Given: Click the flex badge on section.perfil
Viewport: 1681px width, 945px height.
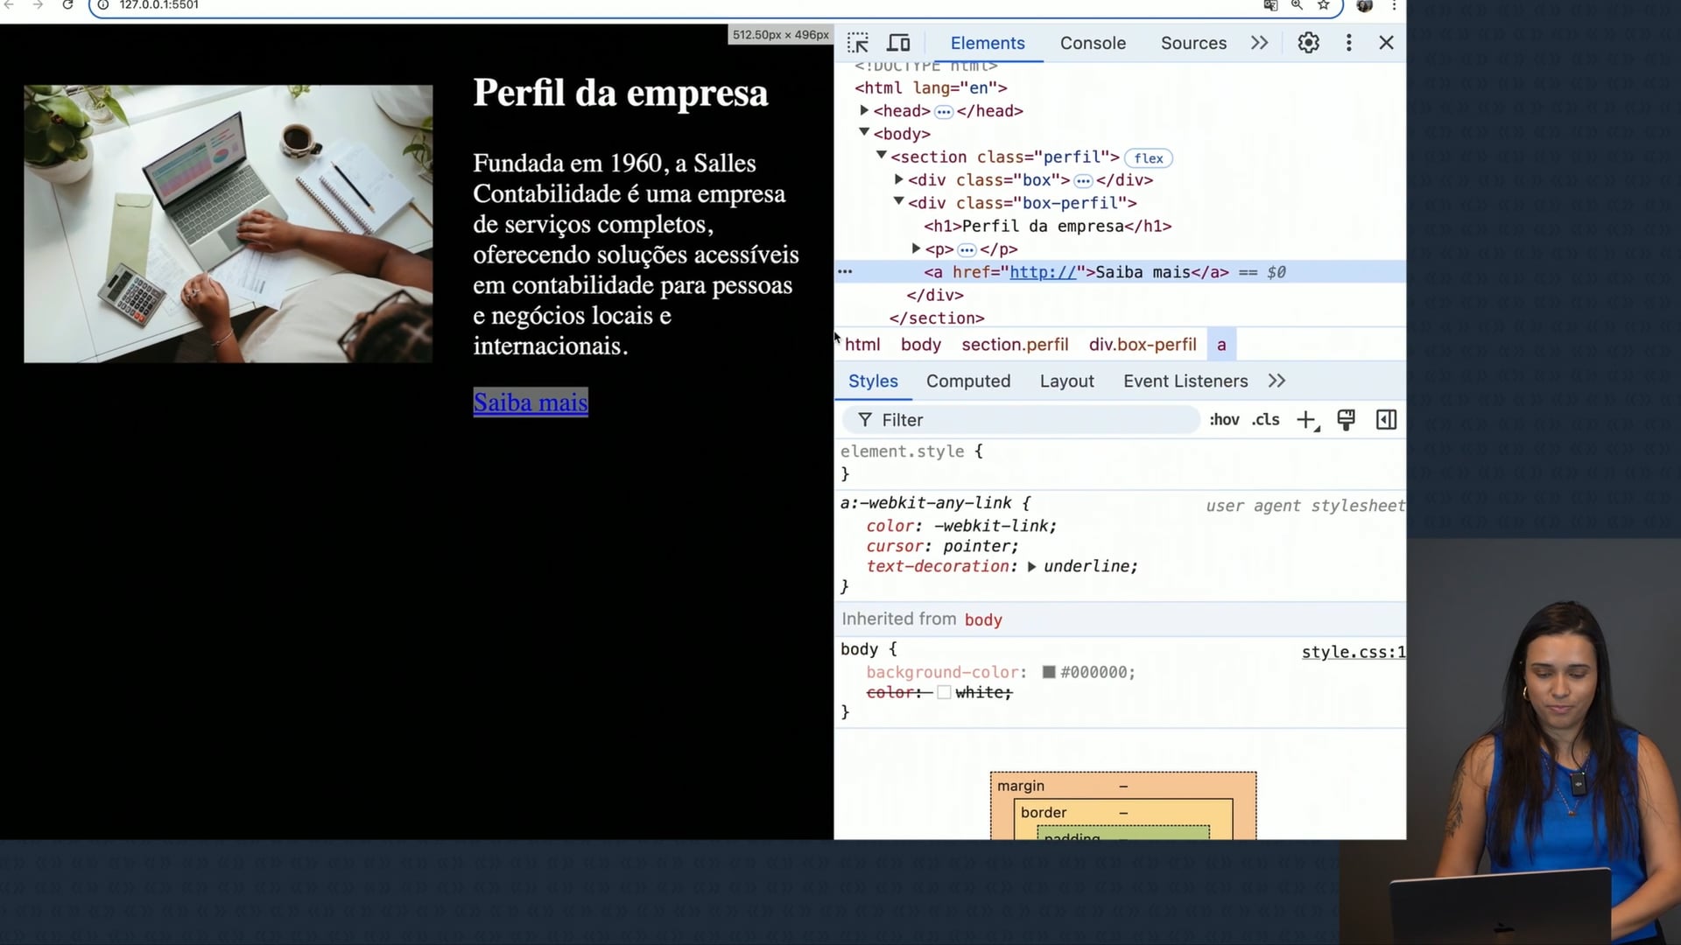Looking at the screenshot, I should pyautogui.click(x=1148, y=158).
